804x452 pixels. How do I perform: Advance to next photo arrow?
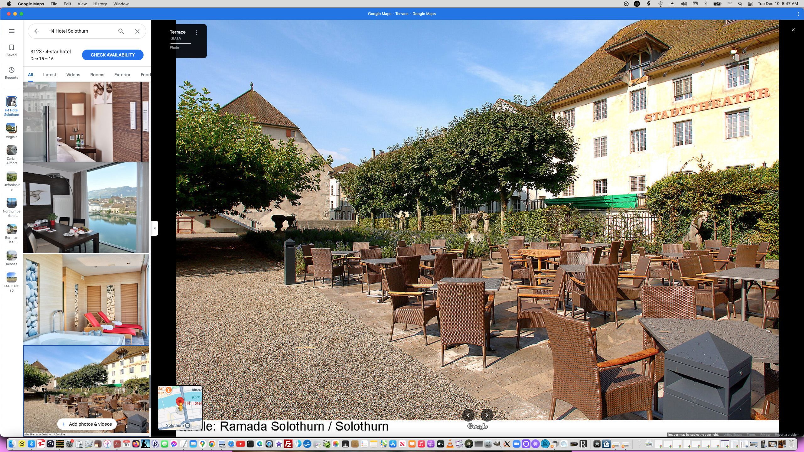pos(486,415)
